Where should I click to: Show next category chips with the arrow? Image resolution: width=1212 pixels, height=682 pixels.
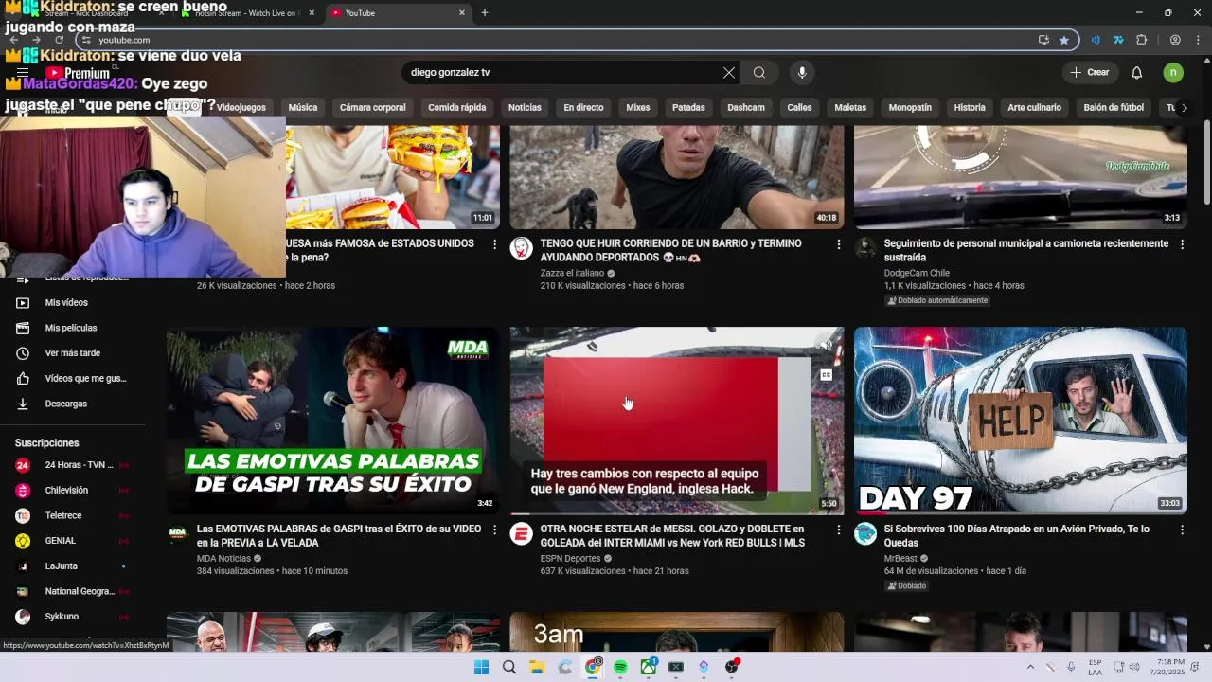(1184, 108)
